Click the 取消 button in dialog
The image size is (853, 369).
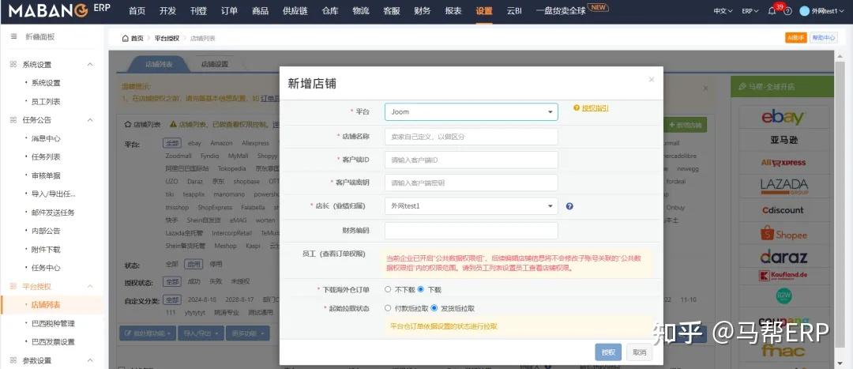639,352
